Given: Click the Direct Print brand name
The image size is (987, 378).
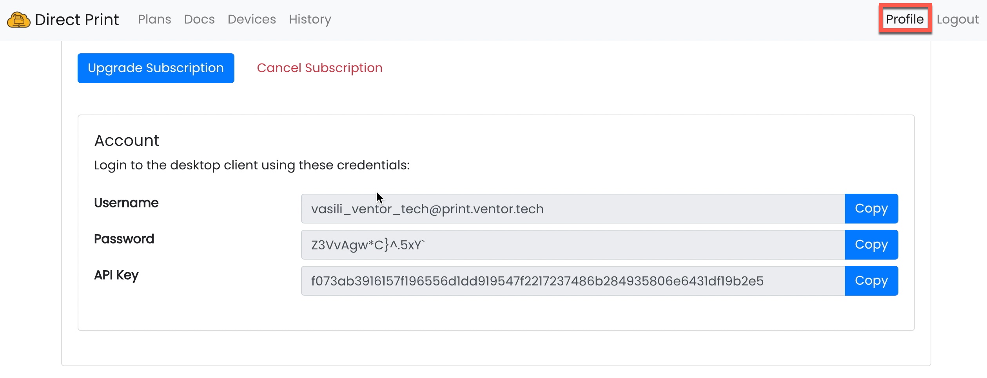Looking at the screenshot, I should [77, 20].
